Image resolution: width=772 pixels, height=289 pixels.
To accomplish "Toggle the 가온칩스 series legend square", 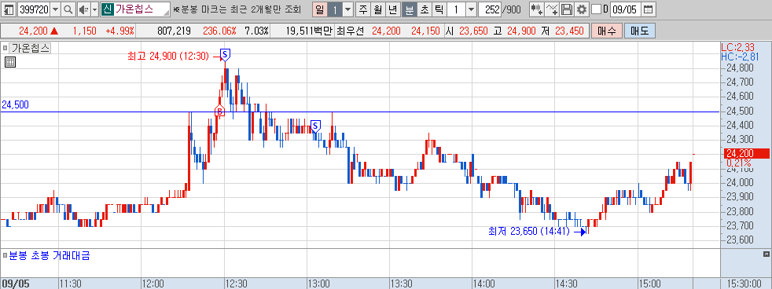I will [x=6, y=48].
